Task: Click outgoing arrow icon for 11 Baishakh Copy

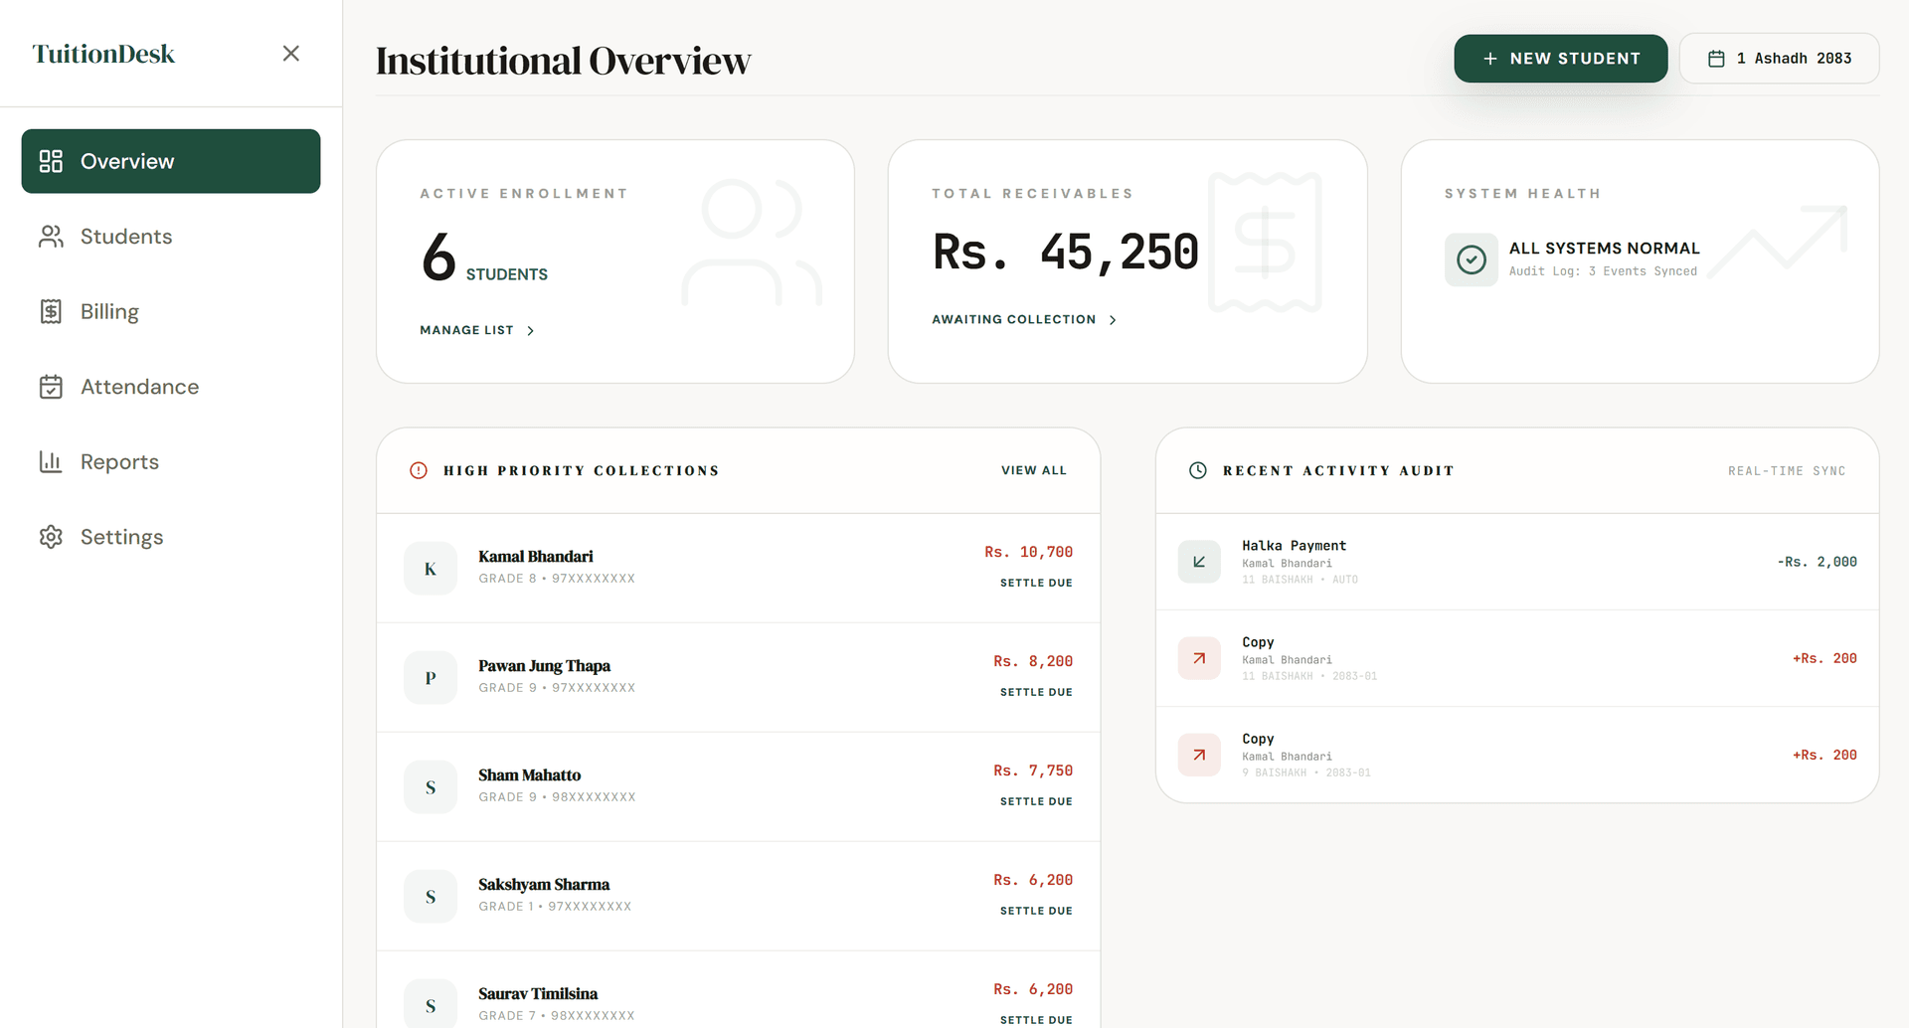Action: (1199, 658)
